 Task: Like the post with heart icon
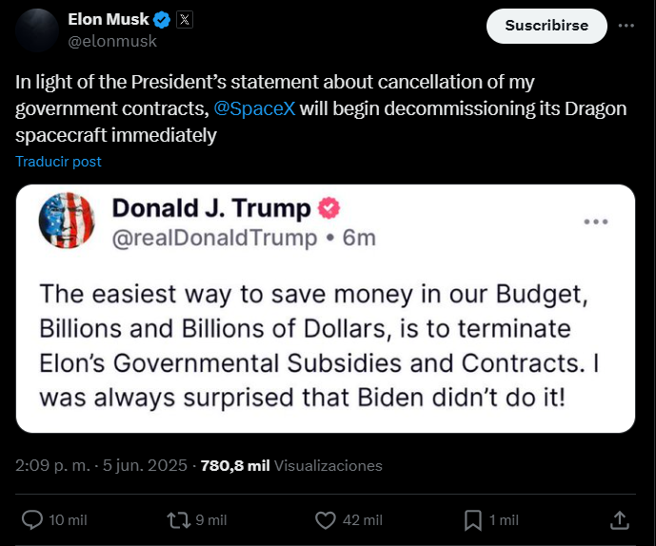(x=326, y=519)
